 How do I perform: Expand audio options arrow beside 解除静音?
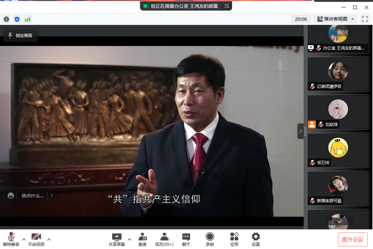pyautogui.click(x=24, y=239)
